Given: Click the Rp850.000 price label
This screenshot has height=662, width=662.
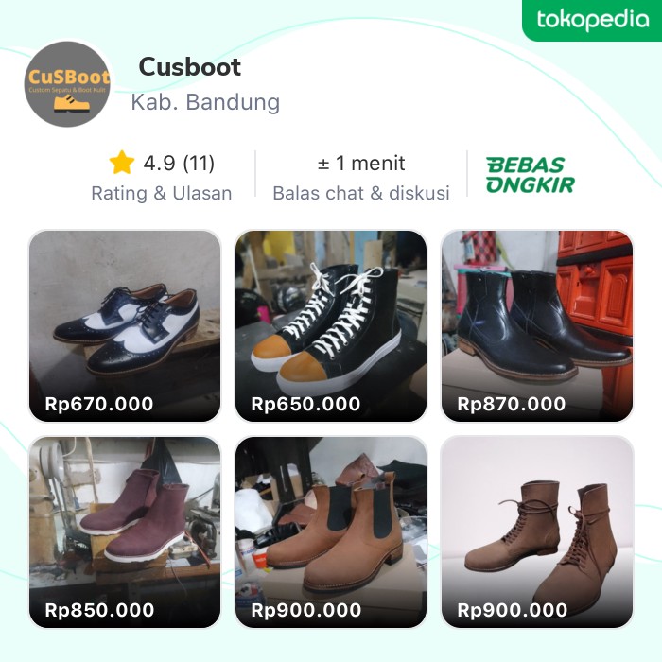Looking at the screenshot, I should tap(99, 611).
